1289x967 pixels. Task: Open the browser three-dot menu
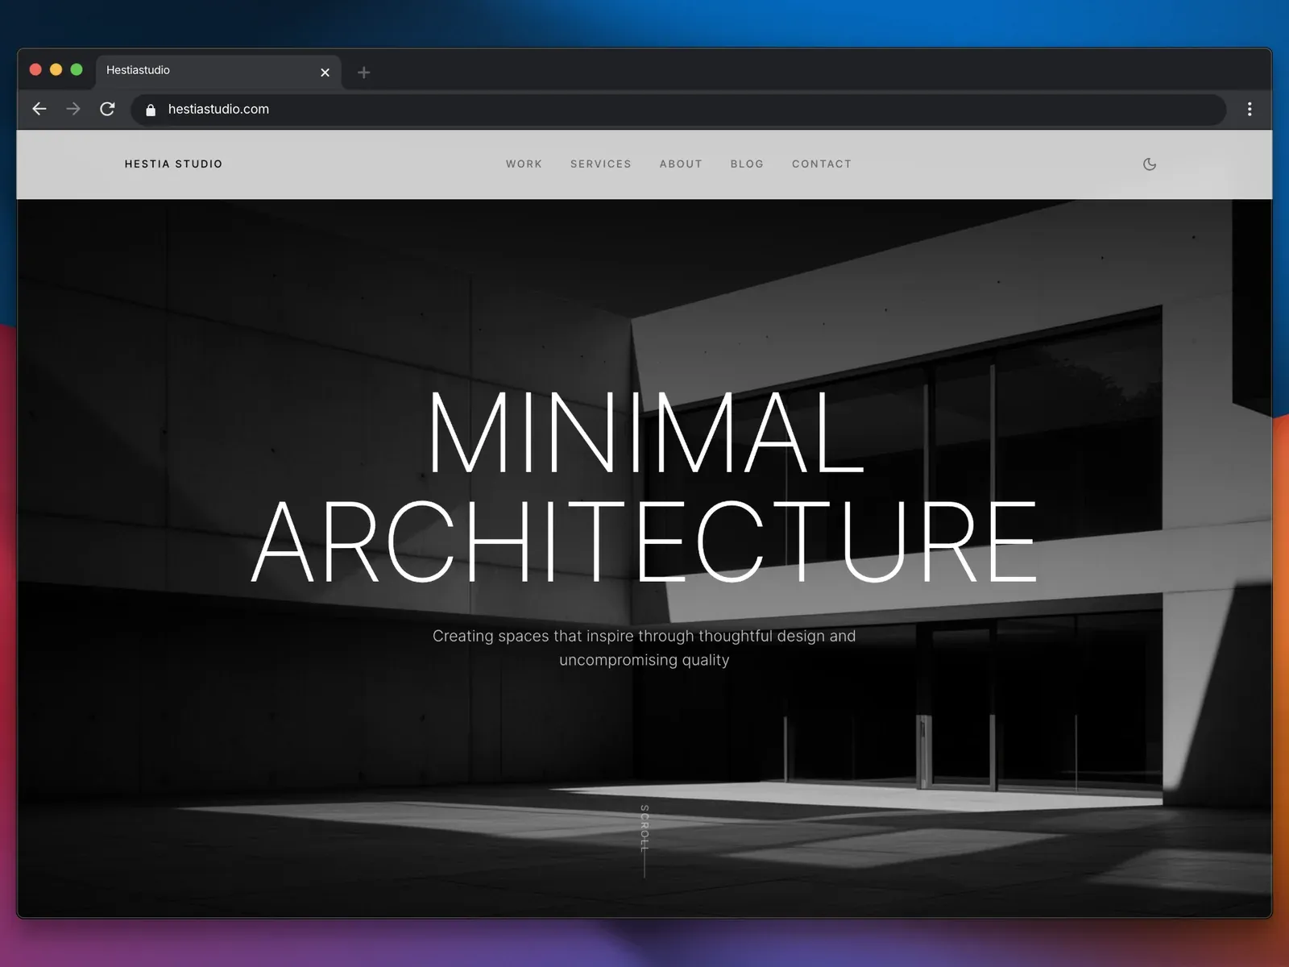tap(1250, 109)
